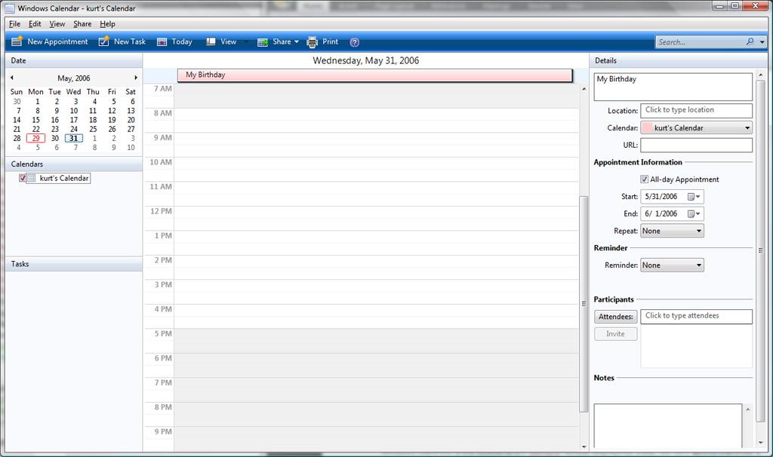The width and height of the screenshot is (773, 457).
Task: Select May 15 in mini calendar
Action: pos(36,120)
